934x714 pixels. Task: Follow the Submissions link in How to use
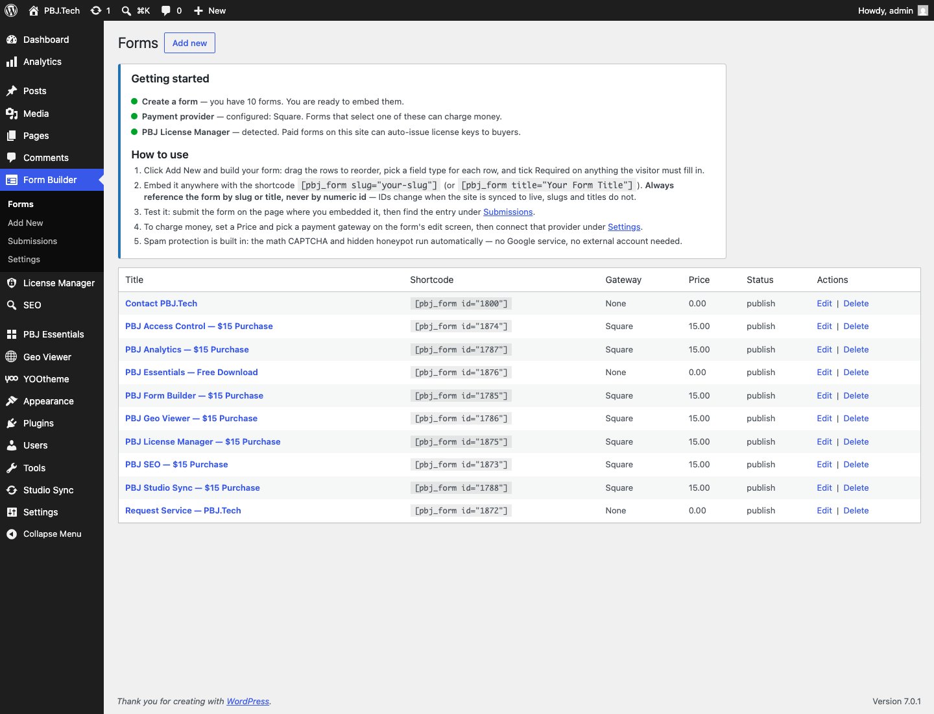[x=508, y=212]
